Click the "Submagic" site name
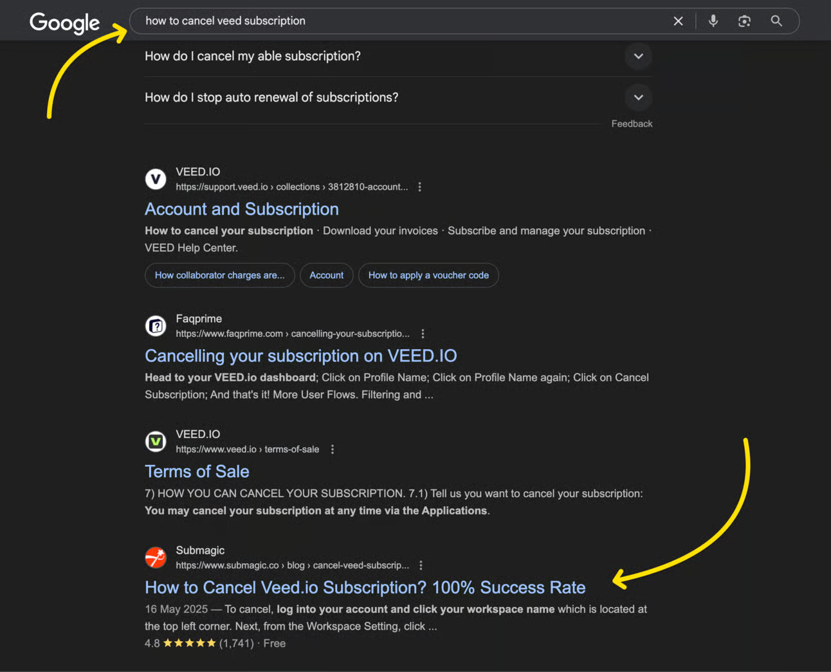 [200, 550]
